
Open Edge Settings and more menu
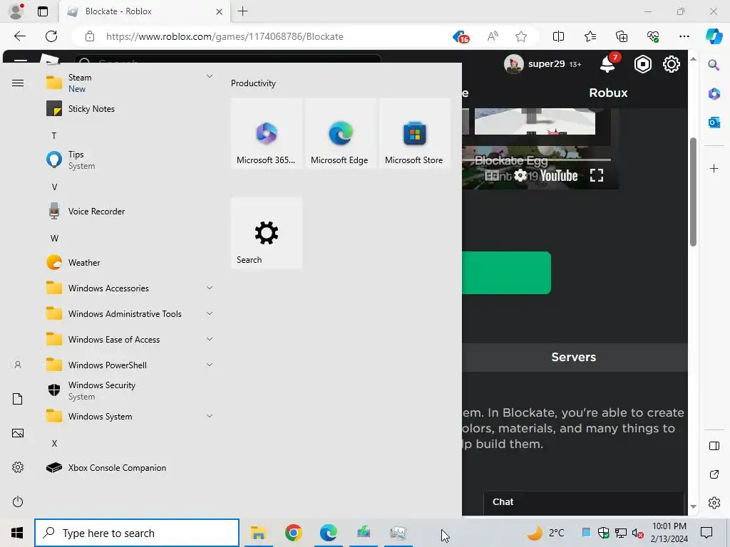684,36
